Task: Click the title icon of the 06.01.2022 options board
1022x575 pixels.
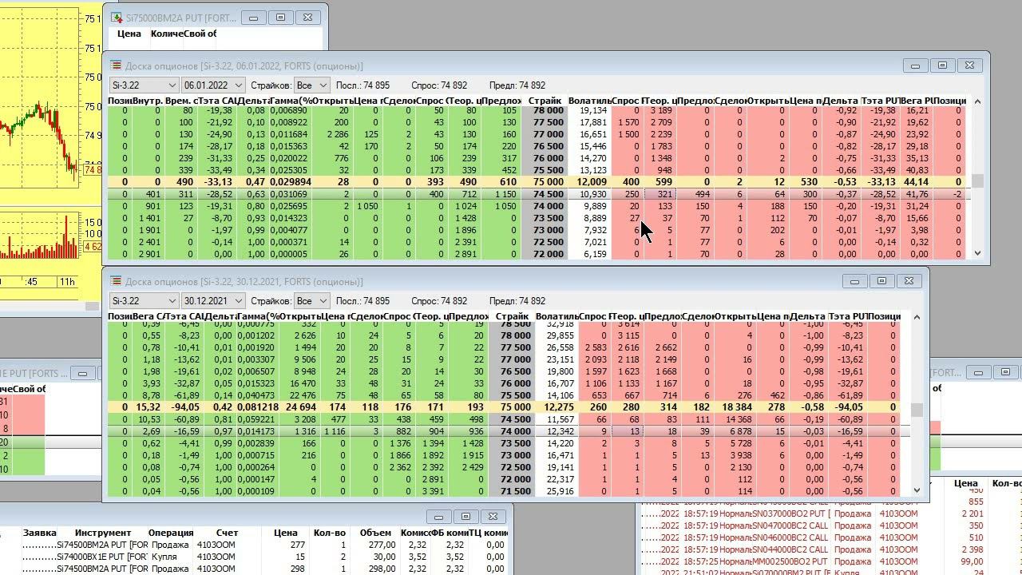Action: [116, 65]
